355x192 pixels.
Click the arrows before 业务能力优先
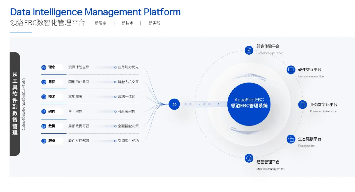(x=115, y=67)
